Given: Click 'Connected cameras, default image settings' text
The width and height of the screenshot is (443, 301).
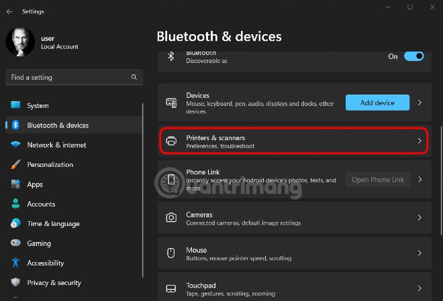Looking at the screenshot, I should click(243, 223).
